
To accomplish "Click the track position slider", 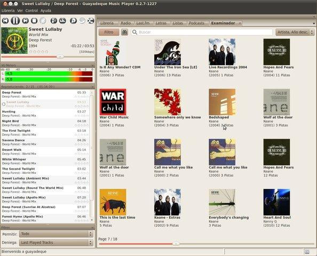I will click(x=48, y=57).
